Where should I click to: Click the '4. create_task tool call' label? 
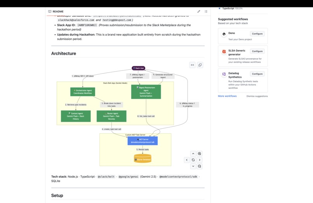pos(111,129)
